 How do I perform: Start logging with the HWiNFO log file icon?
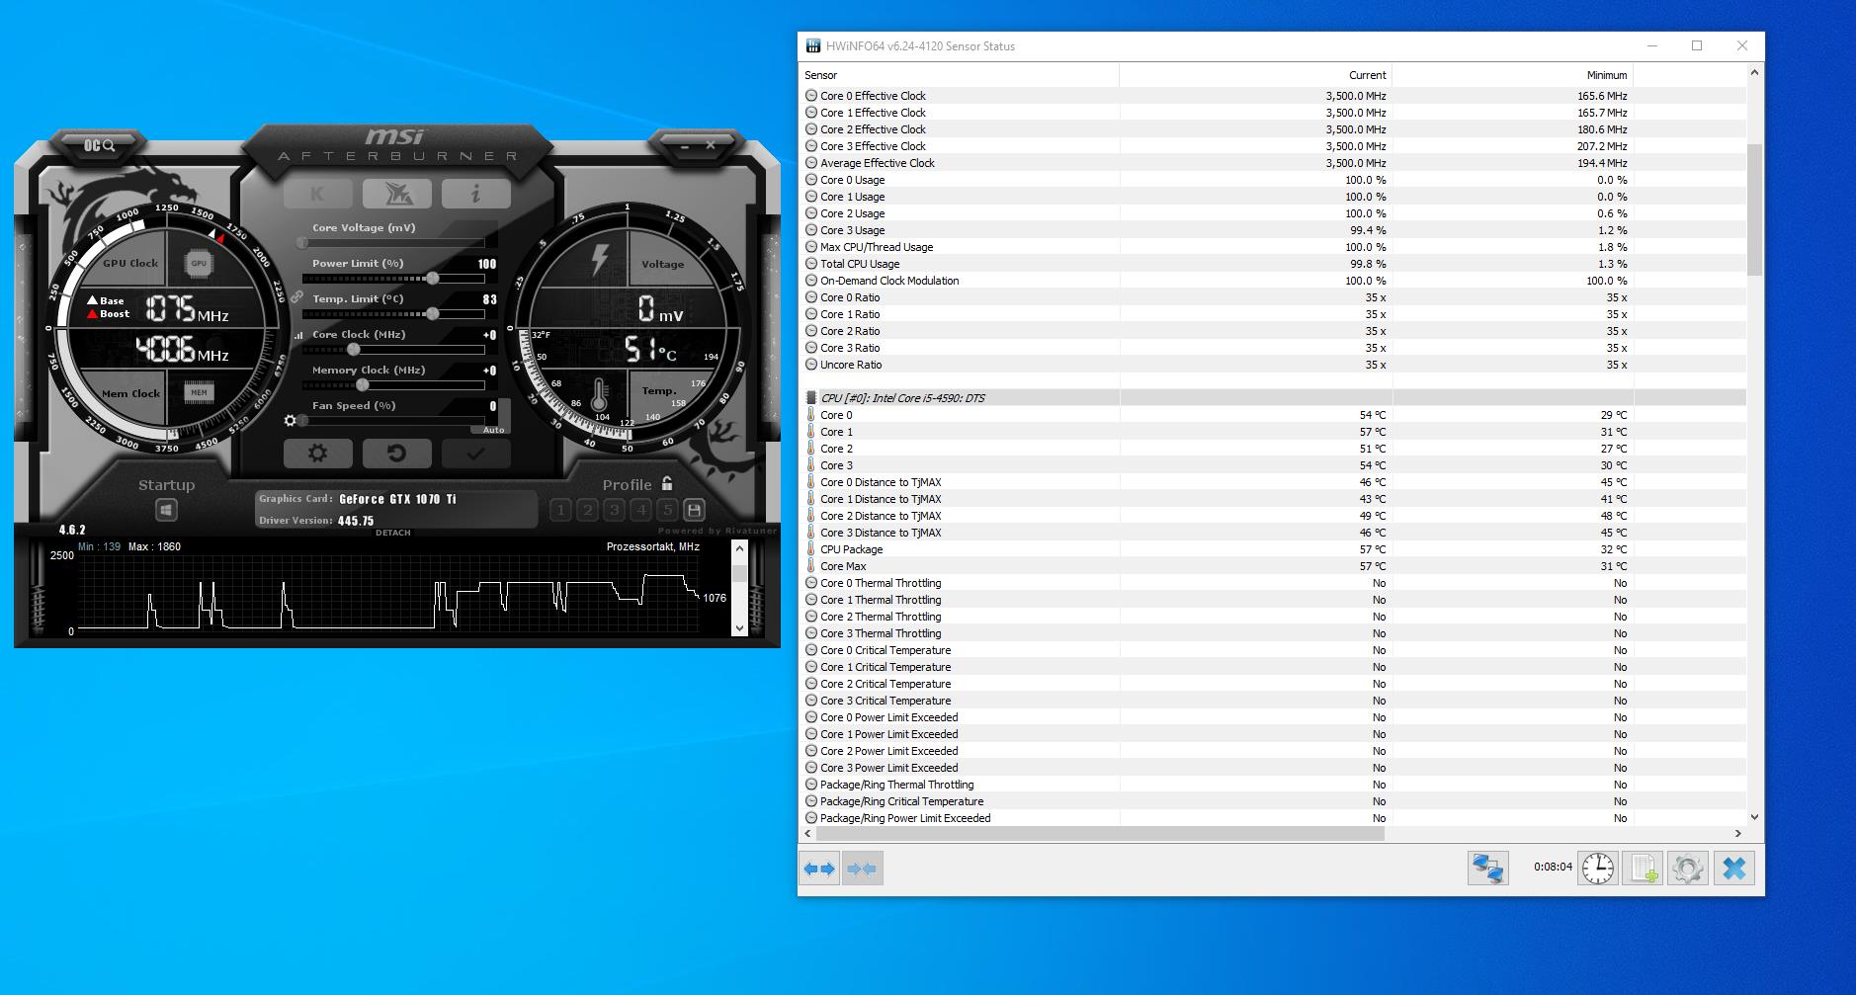(x=1644, y=868)
